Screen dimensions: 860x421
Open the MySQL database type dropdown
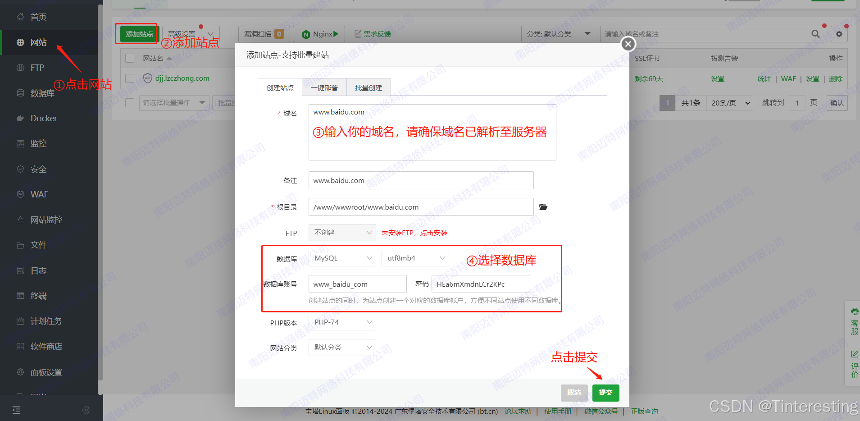341,257
